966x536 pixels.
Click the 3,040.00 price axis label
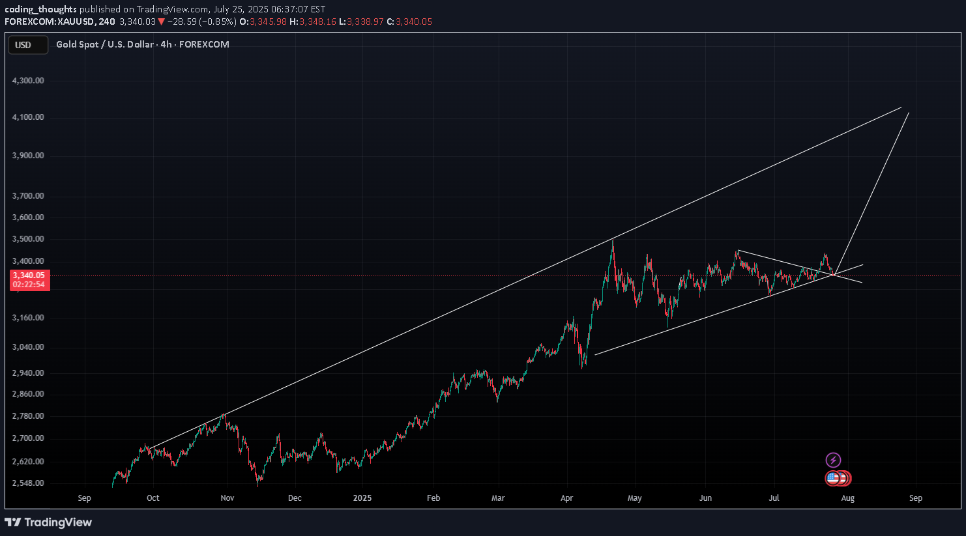tap(29, 347)
